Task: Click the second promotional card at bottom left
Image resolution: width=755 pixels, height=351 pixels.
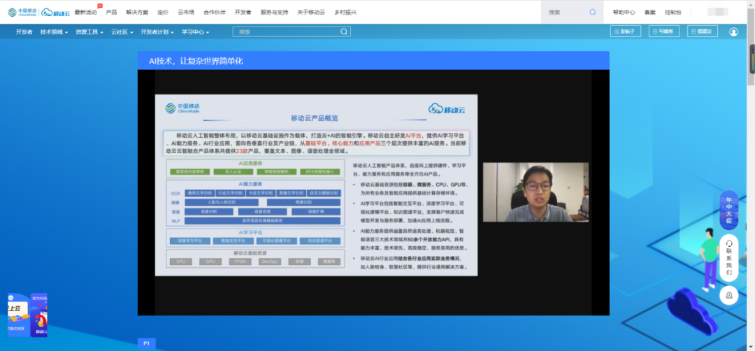Action: pyautogui.click(x=38, y=315)
